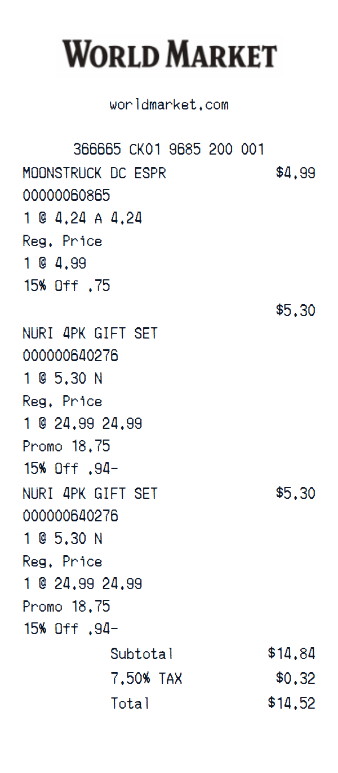Image resolution: width=338 pixels, height=773 pixels.
Task: Click the Reg. Price label under Moonstruck
Action: 63,241
